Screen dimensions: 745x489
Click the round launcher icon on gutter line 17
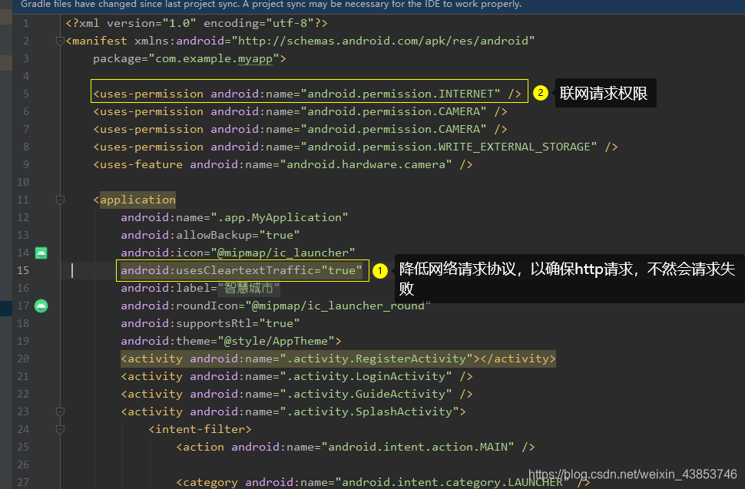click(x=41, y=306)
